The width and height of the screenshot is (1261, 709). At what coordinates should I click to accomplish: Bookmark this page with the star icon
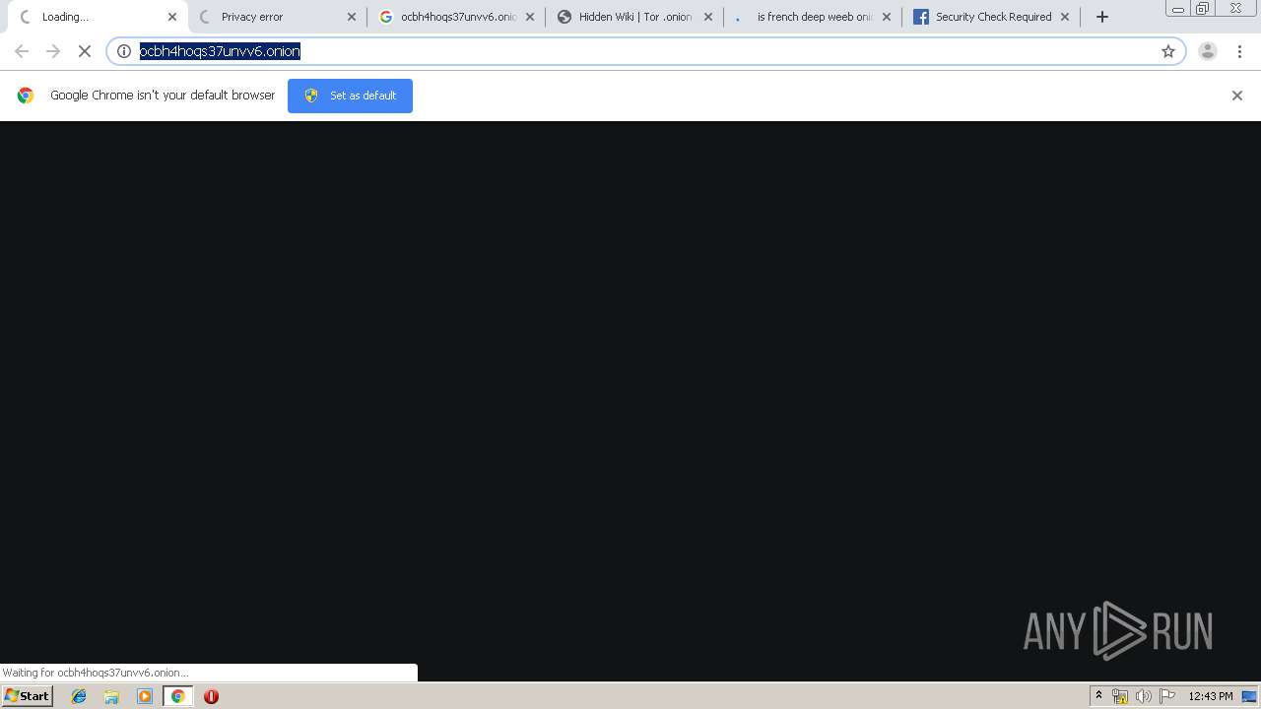(x=1168, y=51)
